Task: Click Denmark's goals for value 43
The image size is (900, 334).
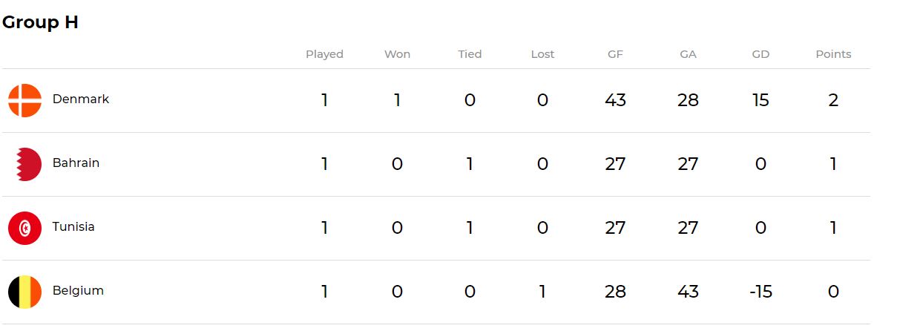Action: coord(615,100)
